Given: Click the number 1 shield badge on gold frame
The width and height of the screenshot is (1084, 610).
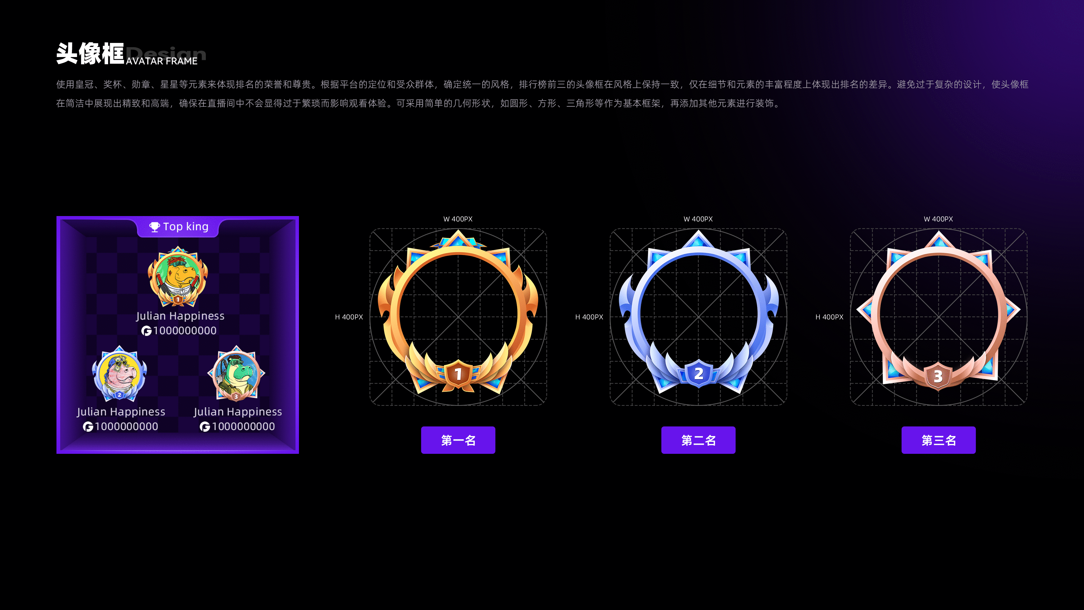Looking at the screenshot, I should click(x=458, y=374).
